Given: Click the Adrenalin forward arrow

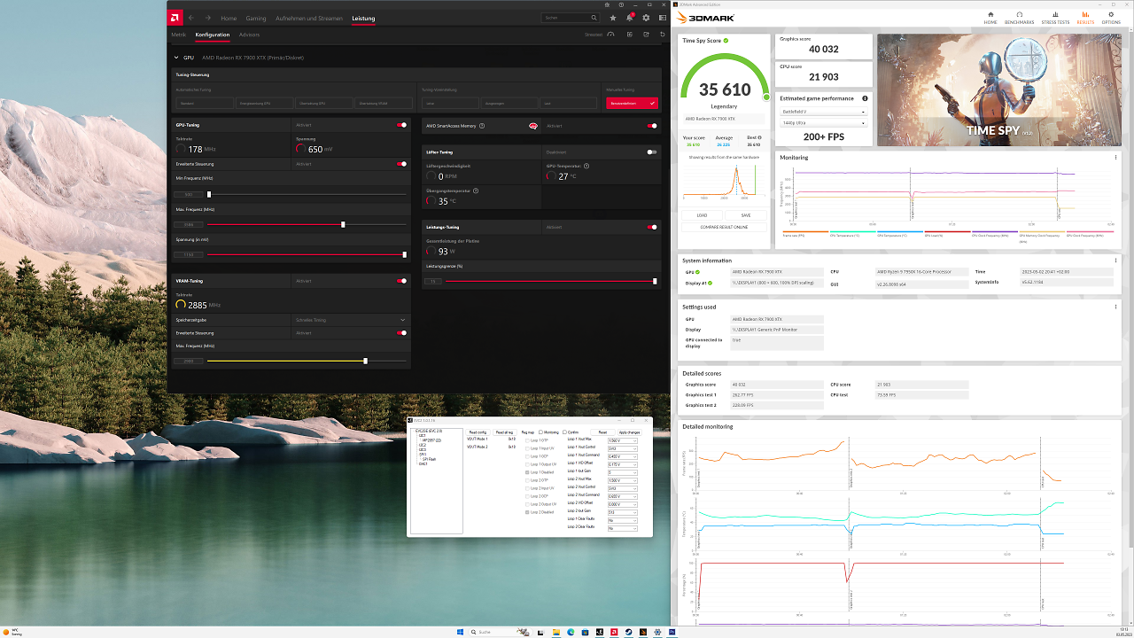Looking at the screenshot, I should click(x=206, y=18).
